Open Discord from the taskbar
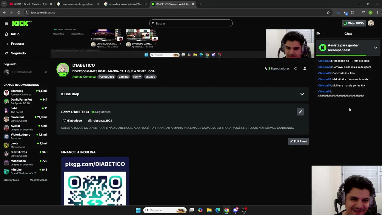Viewport: 382px width, 215px height. coord(235,210)
